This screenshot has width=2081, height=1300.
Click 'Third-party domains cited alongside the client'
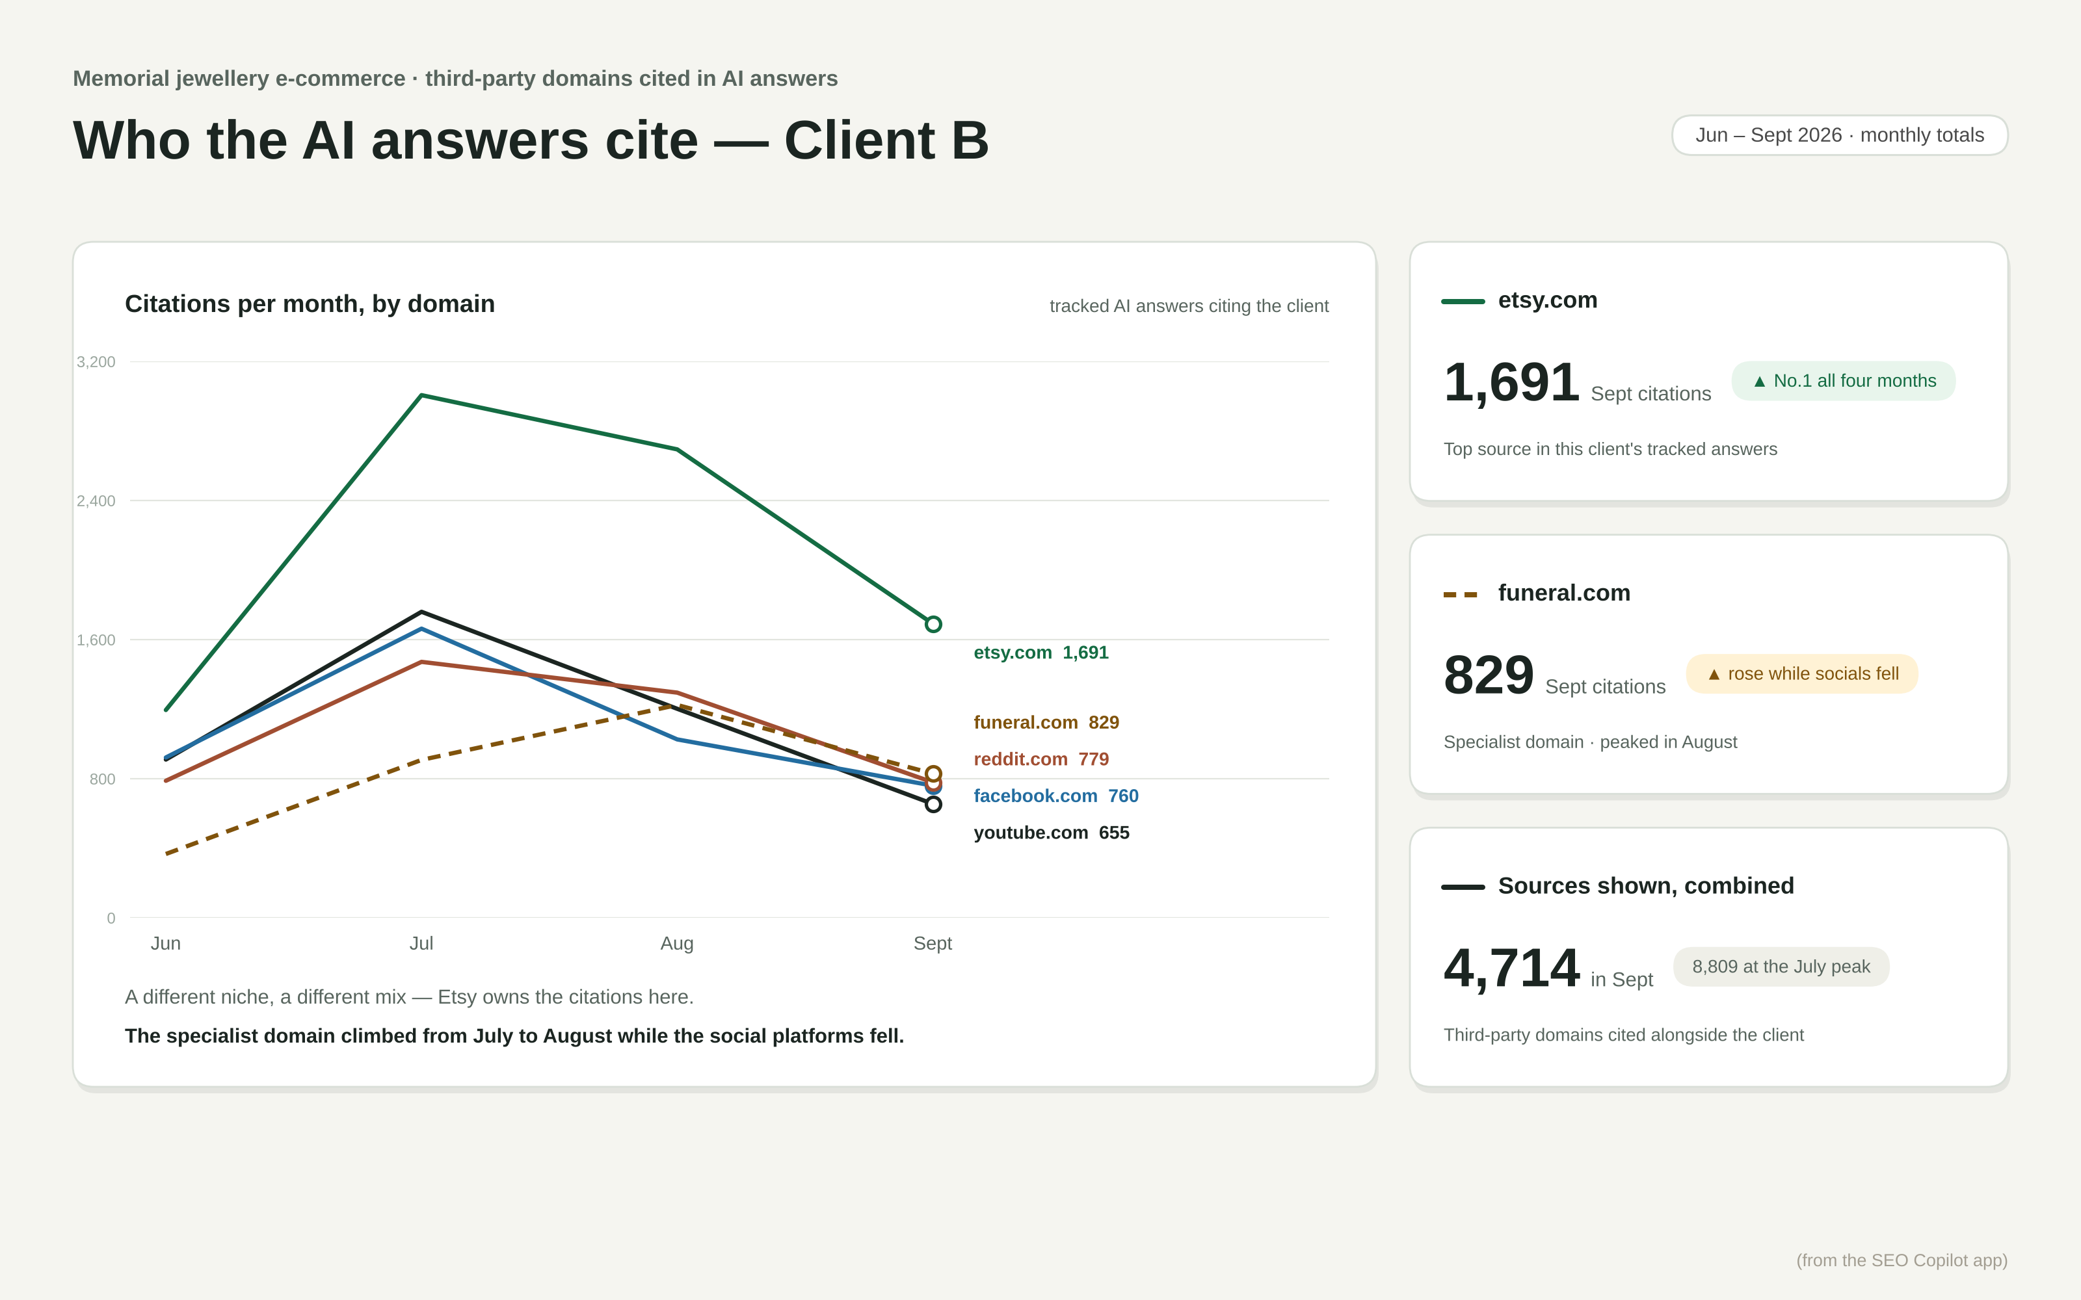1624,1035
